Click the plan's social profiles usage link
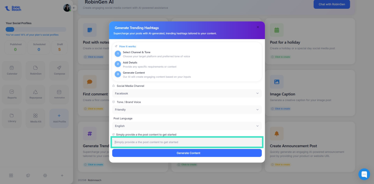 coord(32,35)
